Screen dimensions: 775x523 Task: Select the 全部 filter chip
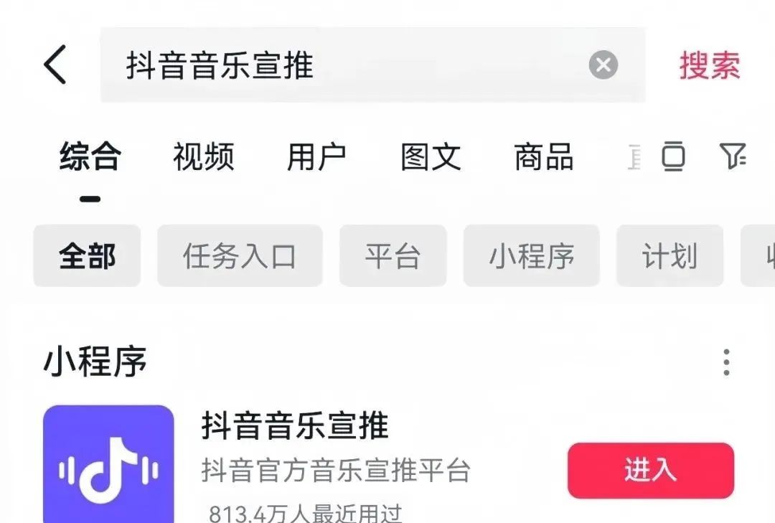pos(87,255)
